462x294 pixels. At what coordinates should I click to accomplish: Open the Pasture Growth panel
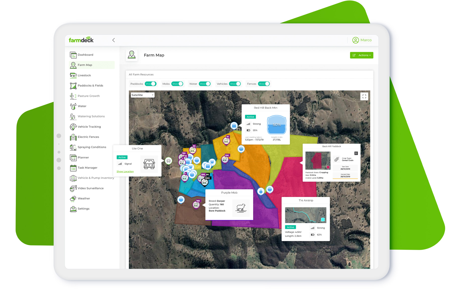coord(88,96)
